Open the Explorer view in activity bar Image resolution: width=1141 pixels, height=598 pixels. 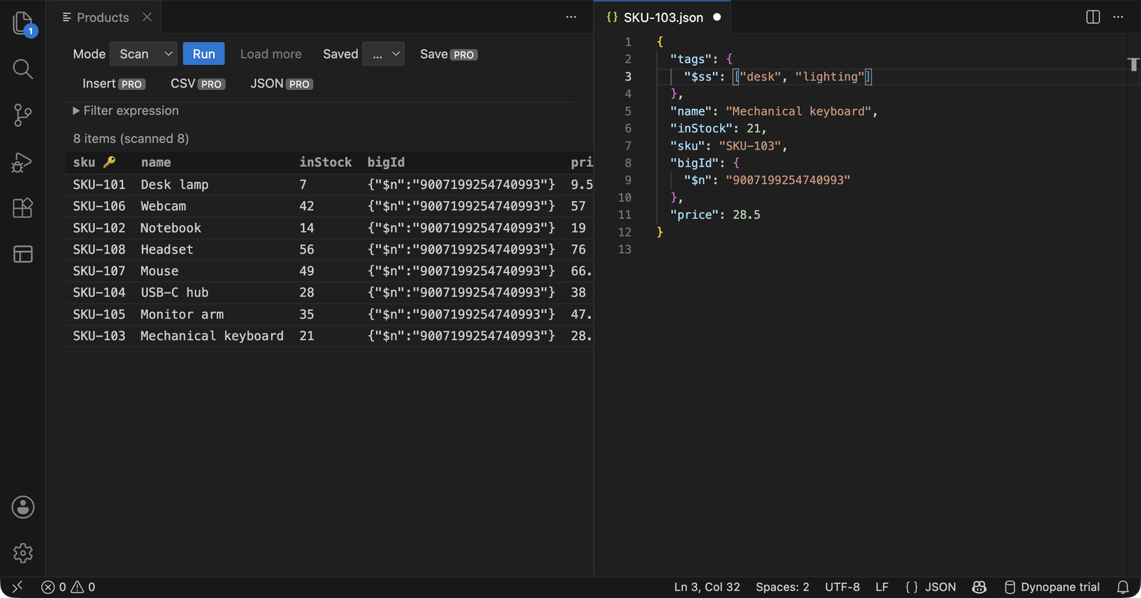click(x=23, y=24)
